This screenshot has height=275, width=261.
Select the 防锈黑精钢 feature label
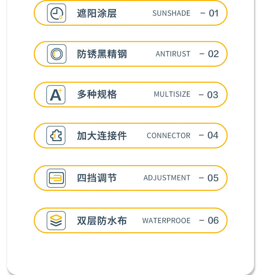pyautogui.click(x=102, y=54)
